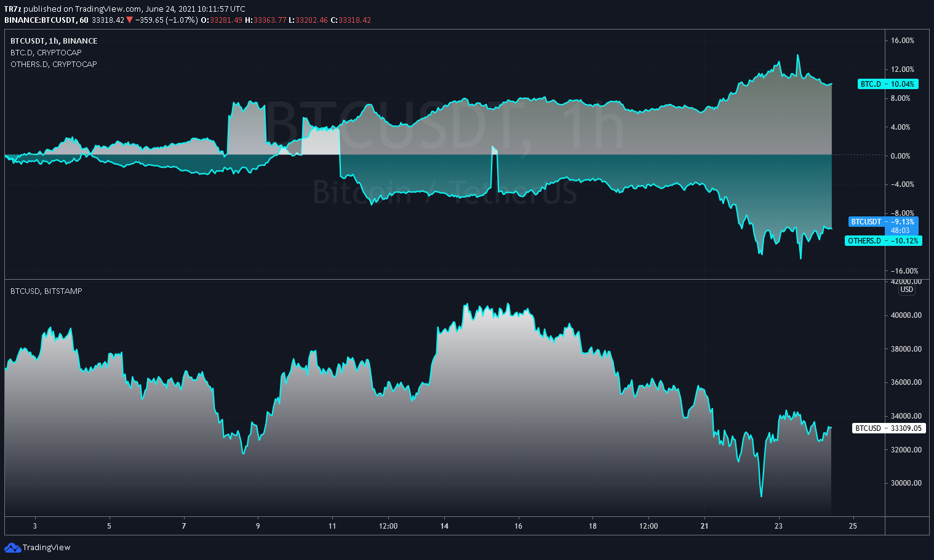Click the 16.00% axis label
This screenshot has height=560, width=934.
point(903,41)
